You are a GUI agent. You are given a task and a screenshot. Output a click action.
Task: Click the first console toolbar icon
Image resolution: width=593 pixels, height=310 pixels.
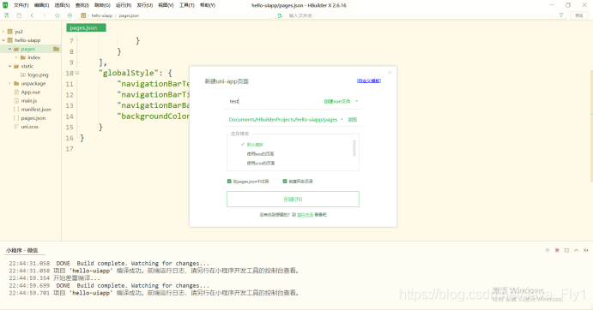click(548, 250)
